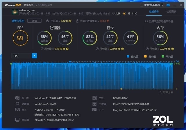
Task: Click the CPU chip icon beside 处理器
Action: point(17,104)
